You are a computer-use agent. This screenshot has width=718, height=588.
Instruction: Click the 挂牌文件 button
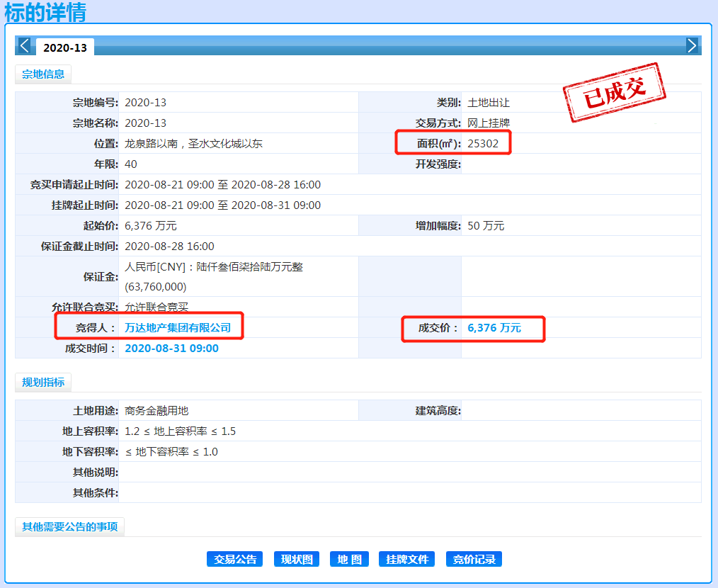click(406, 559)
